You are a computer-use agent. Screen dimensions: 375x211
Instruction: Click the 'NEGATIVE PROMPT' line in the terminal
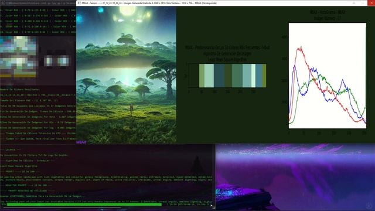click(x=26, y=185)
